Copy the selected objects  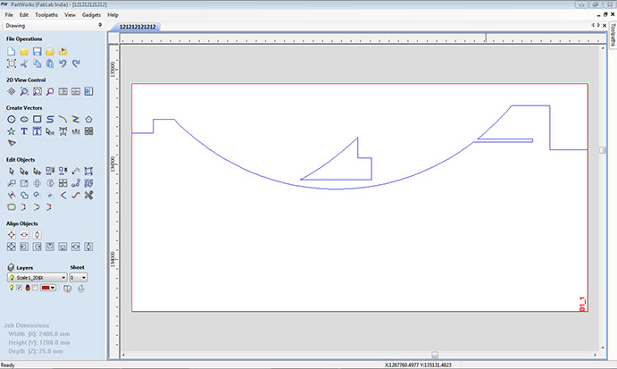[x=37, y=63]
